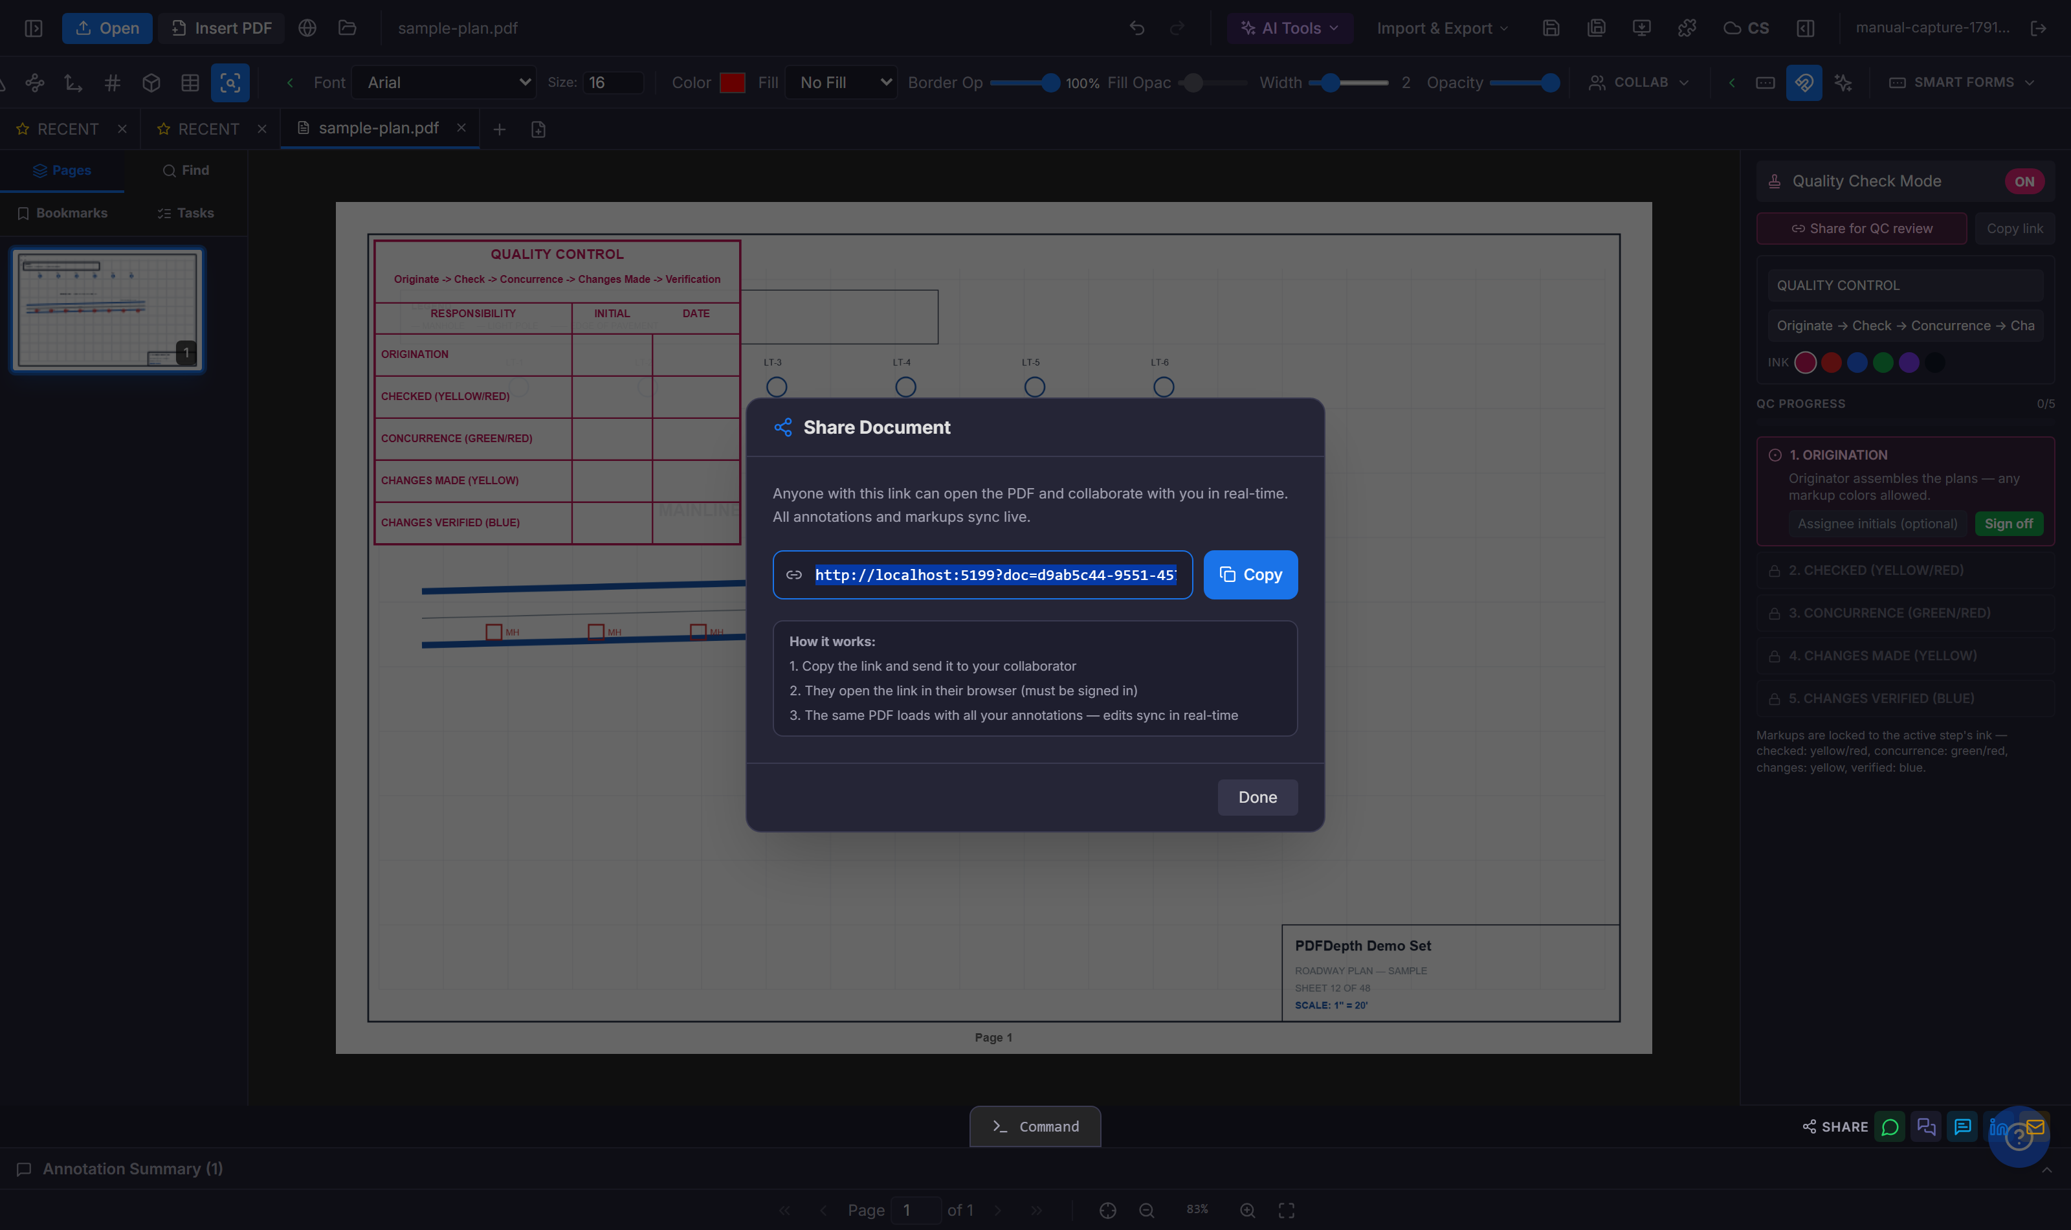Select the blue ink color dot
The height and width of the screenshot is (1230, 2071).
(x=1856, y=363)
